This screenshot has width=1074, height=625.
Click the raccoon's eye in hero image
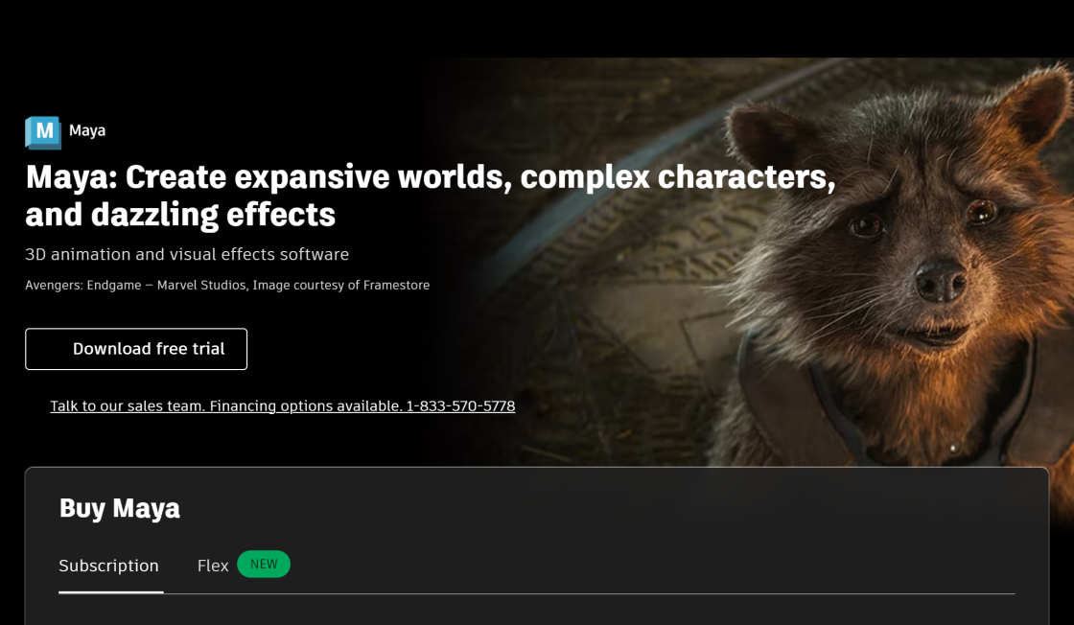[x=867, y=225]
